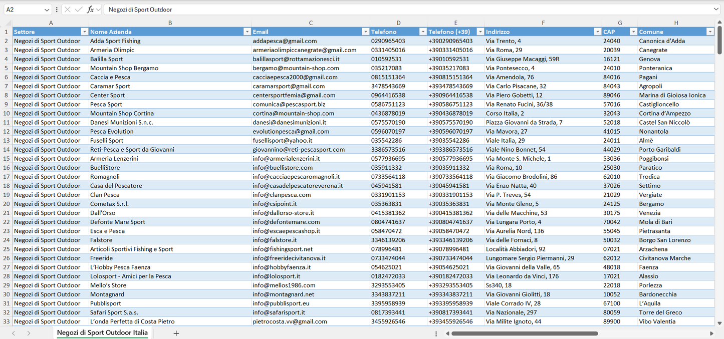Click the horizontal scrollbar right arrow
724x339 pixels.
(x=711, y=333)
